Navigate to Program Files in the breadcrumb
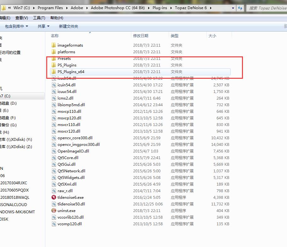Viewport: 287px width, 247px height. (50, 8)
